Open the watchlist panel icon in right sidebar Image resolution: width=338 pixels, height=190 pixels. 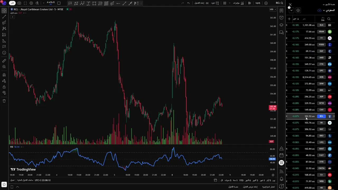pyautogui.click(x=281, y=11)
